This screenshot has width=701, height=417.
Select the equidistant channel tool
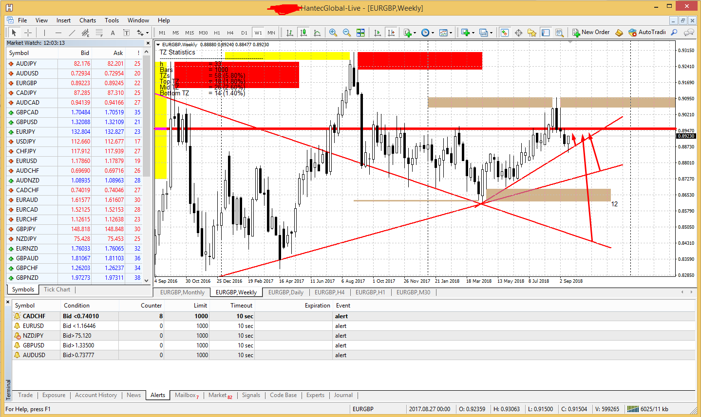click(86, 33)
